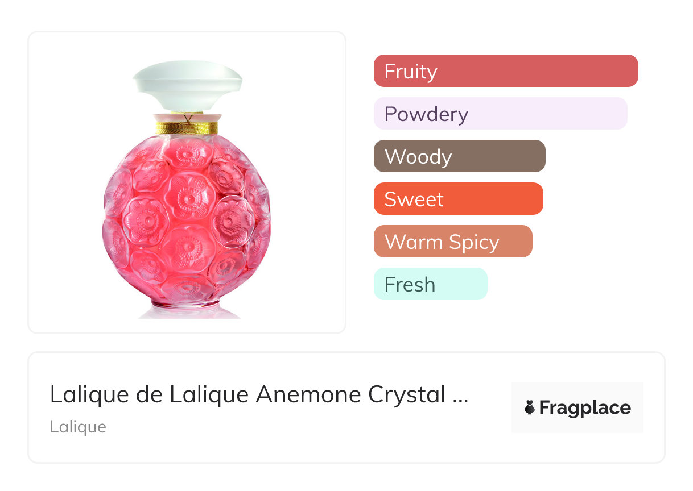The height and width of the screenshot is (491, 693).
Task: Click the gold collar on bottle neck
Action: point(187,127)
